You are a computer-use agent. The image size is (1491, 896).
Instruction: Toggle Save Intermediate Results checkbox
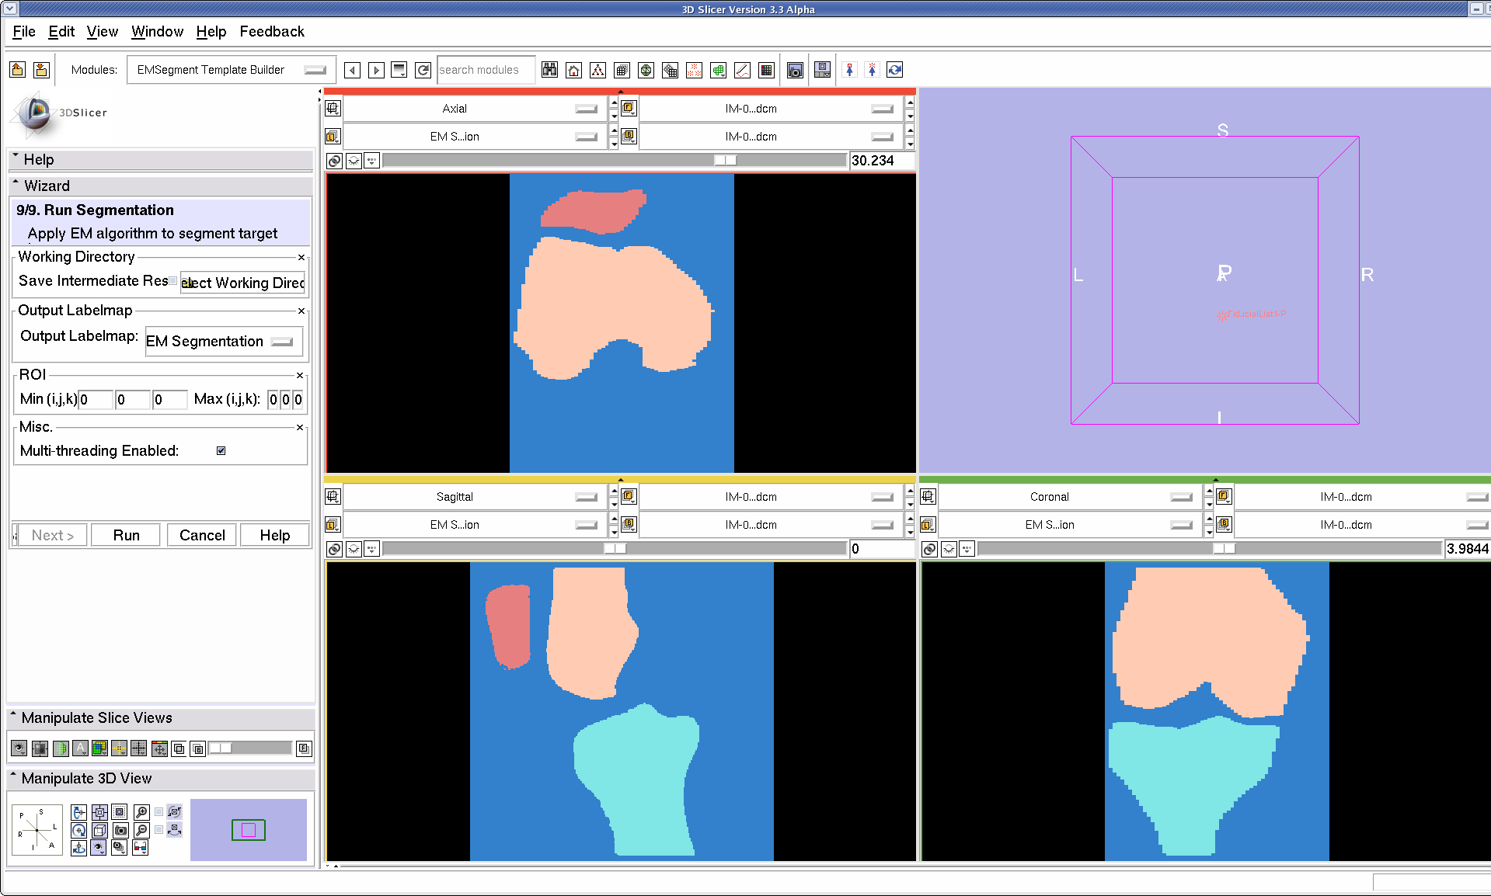(173, 281)
